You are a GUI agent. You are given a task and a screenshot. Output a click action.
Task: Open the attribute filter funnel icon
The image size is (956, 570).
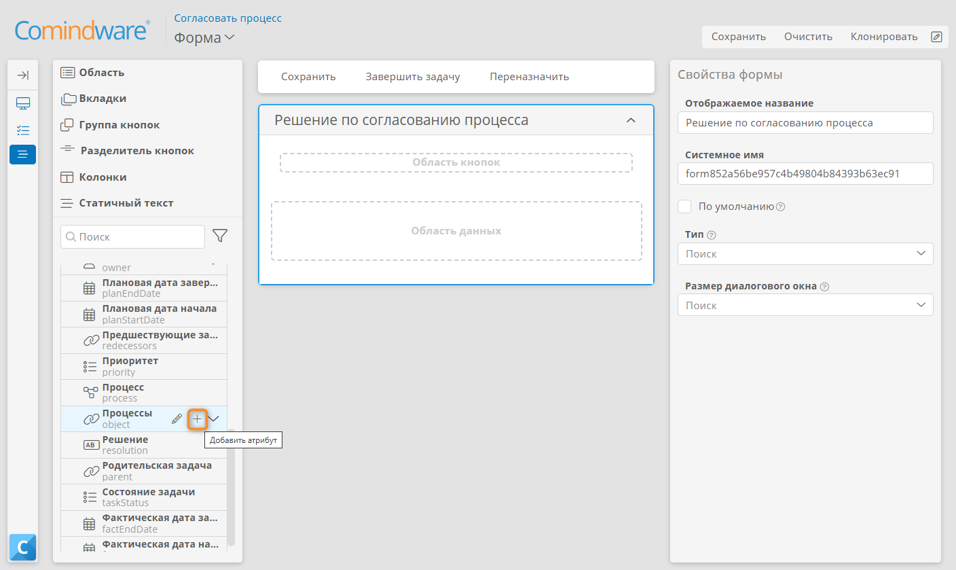(x=220, y=236)
